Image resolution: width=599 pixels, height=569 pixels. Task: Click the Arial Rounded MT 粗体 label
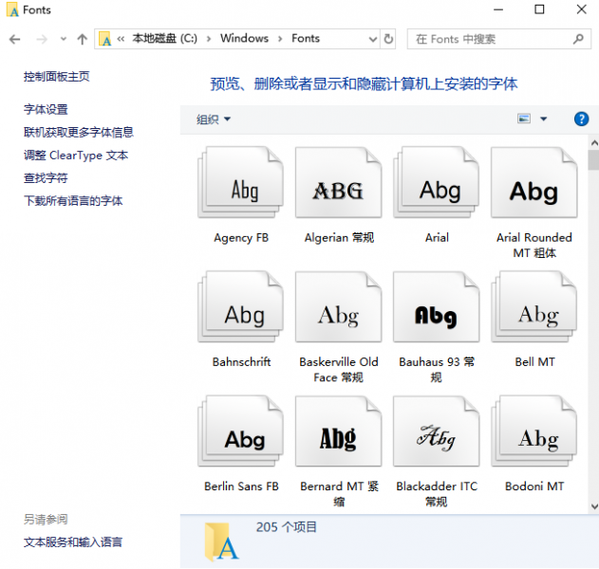[x=534, y=245]
